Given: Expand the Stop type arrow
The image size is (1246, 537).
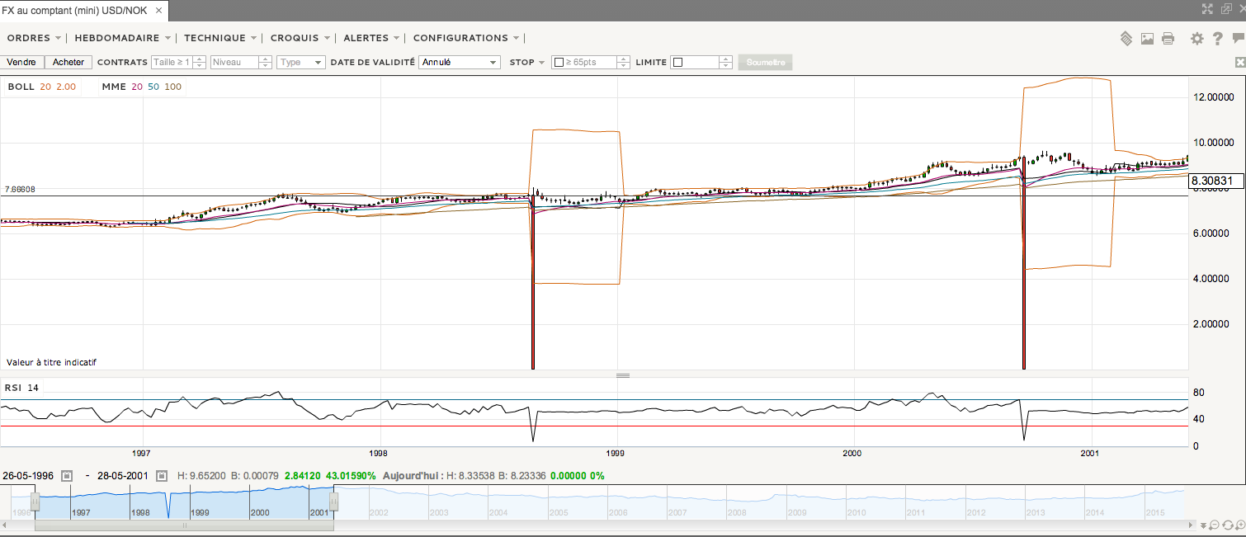Looking at the screenshot, I should coord(541,63).
